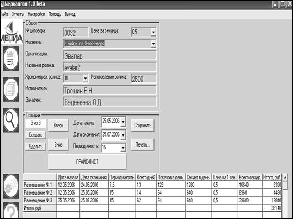Screen dimensions: 293x219
Task: Click the ПРАЙС-ЛИСТ button
Action: 87,161
